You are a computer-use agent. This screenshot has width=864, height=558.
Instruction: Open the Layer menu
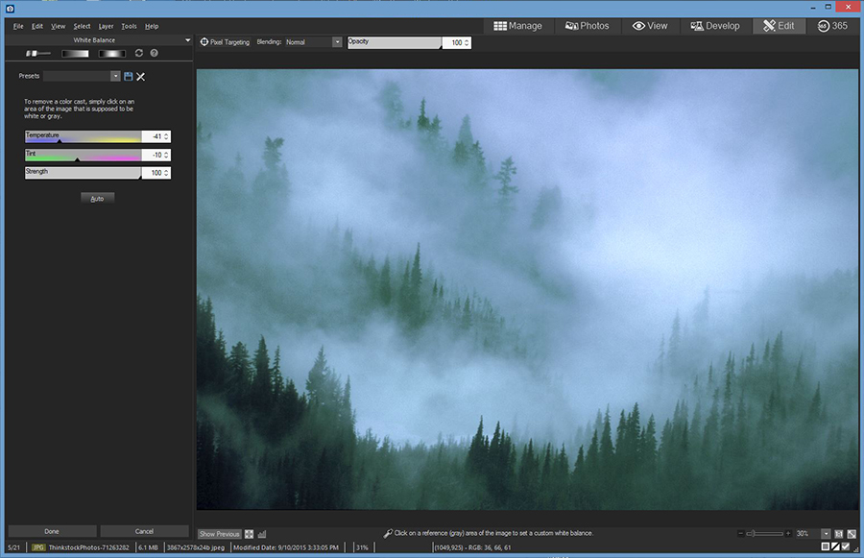[106, 26]
